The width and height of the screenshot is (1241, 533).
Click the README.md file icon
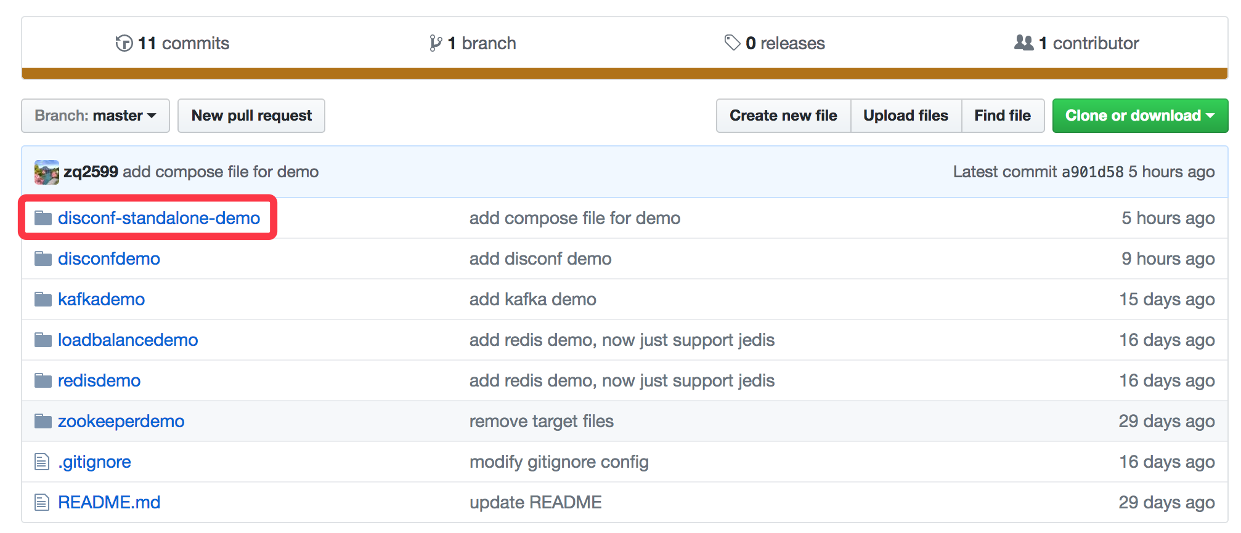pyautogui.click(x=42, y=502)
